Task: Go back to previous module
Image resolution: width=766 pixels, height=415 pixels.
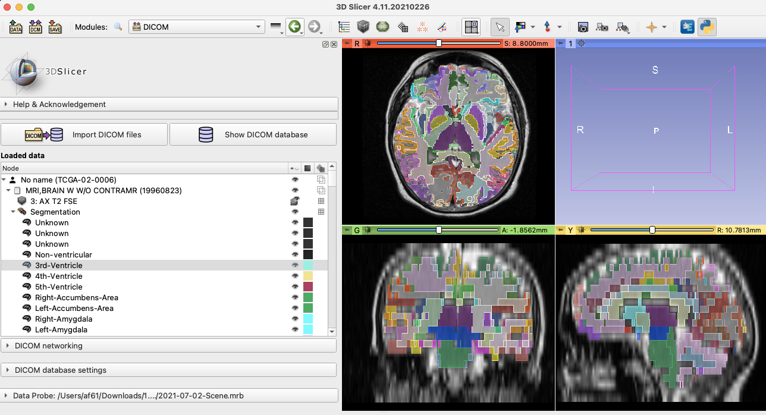Action: pyautogui.click(x=294, y=27)
